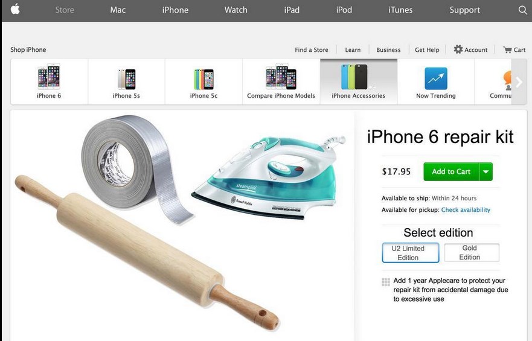This screenshot has height=341, width=532.
Task: Click the Check availability link
Action: 466,210
